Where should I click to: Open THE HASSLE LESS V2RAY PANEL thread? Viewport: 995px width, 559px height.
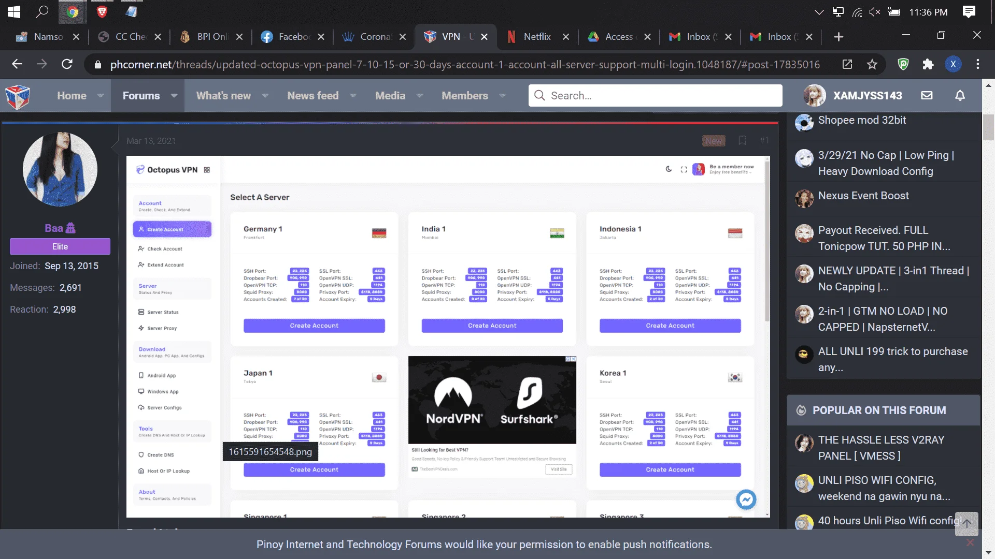click(x=881, y=448)
